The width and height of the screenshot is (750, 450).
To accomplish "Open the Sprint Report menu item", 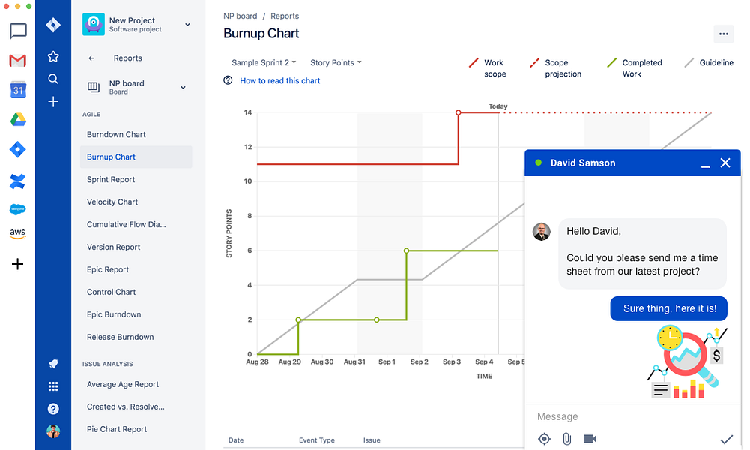I will 111,179.
